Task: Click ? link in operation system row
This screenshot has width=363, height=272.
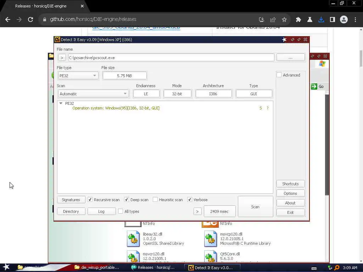Action: pyautogui.click(x=268, y=108)
